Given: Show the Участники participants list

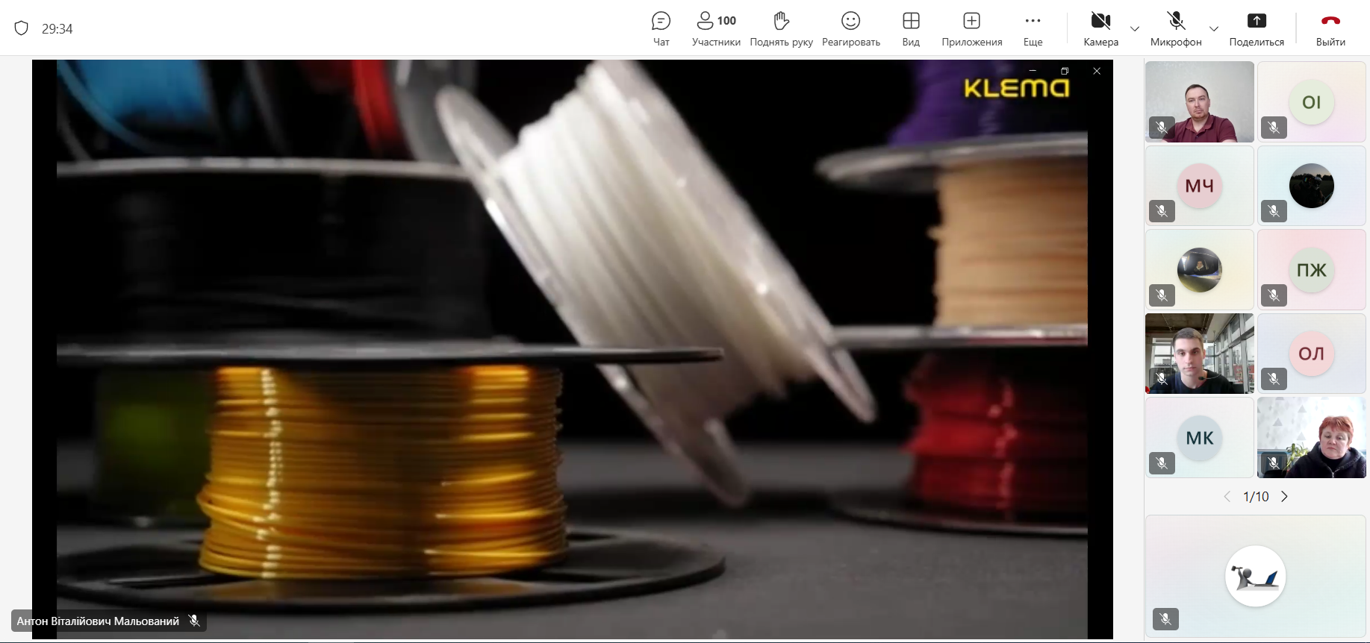Looking at the screenshot, I should click(x=715, y=28).
